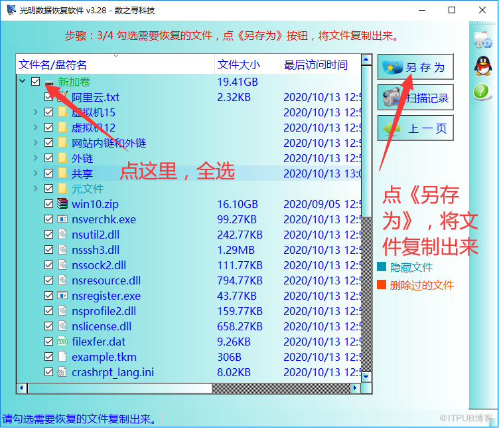Click the vertical scrollbar thumb
Image resolution: width=499 pixels, height=428 pixels.
366,141
